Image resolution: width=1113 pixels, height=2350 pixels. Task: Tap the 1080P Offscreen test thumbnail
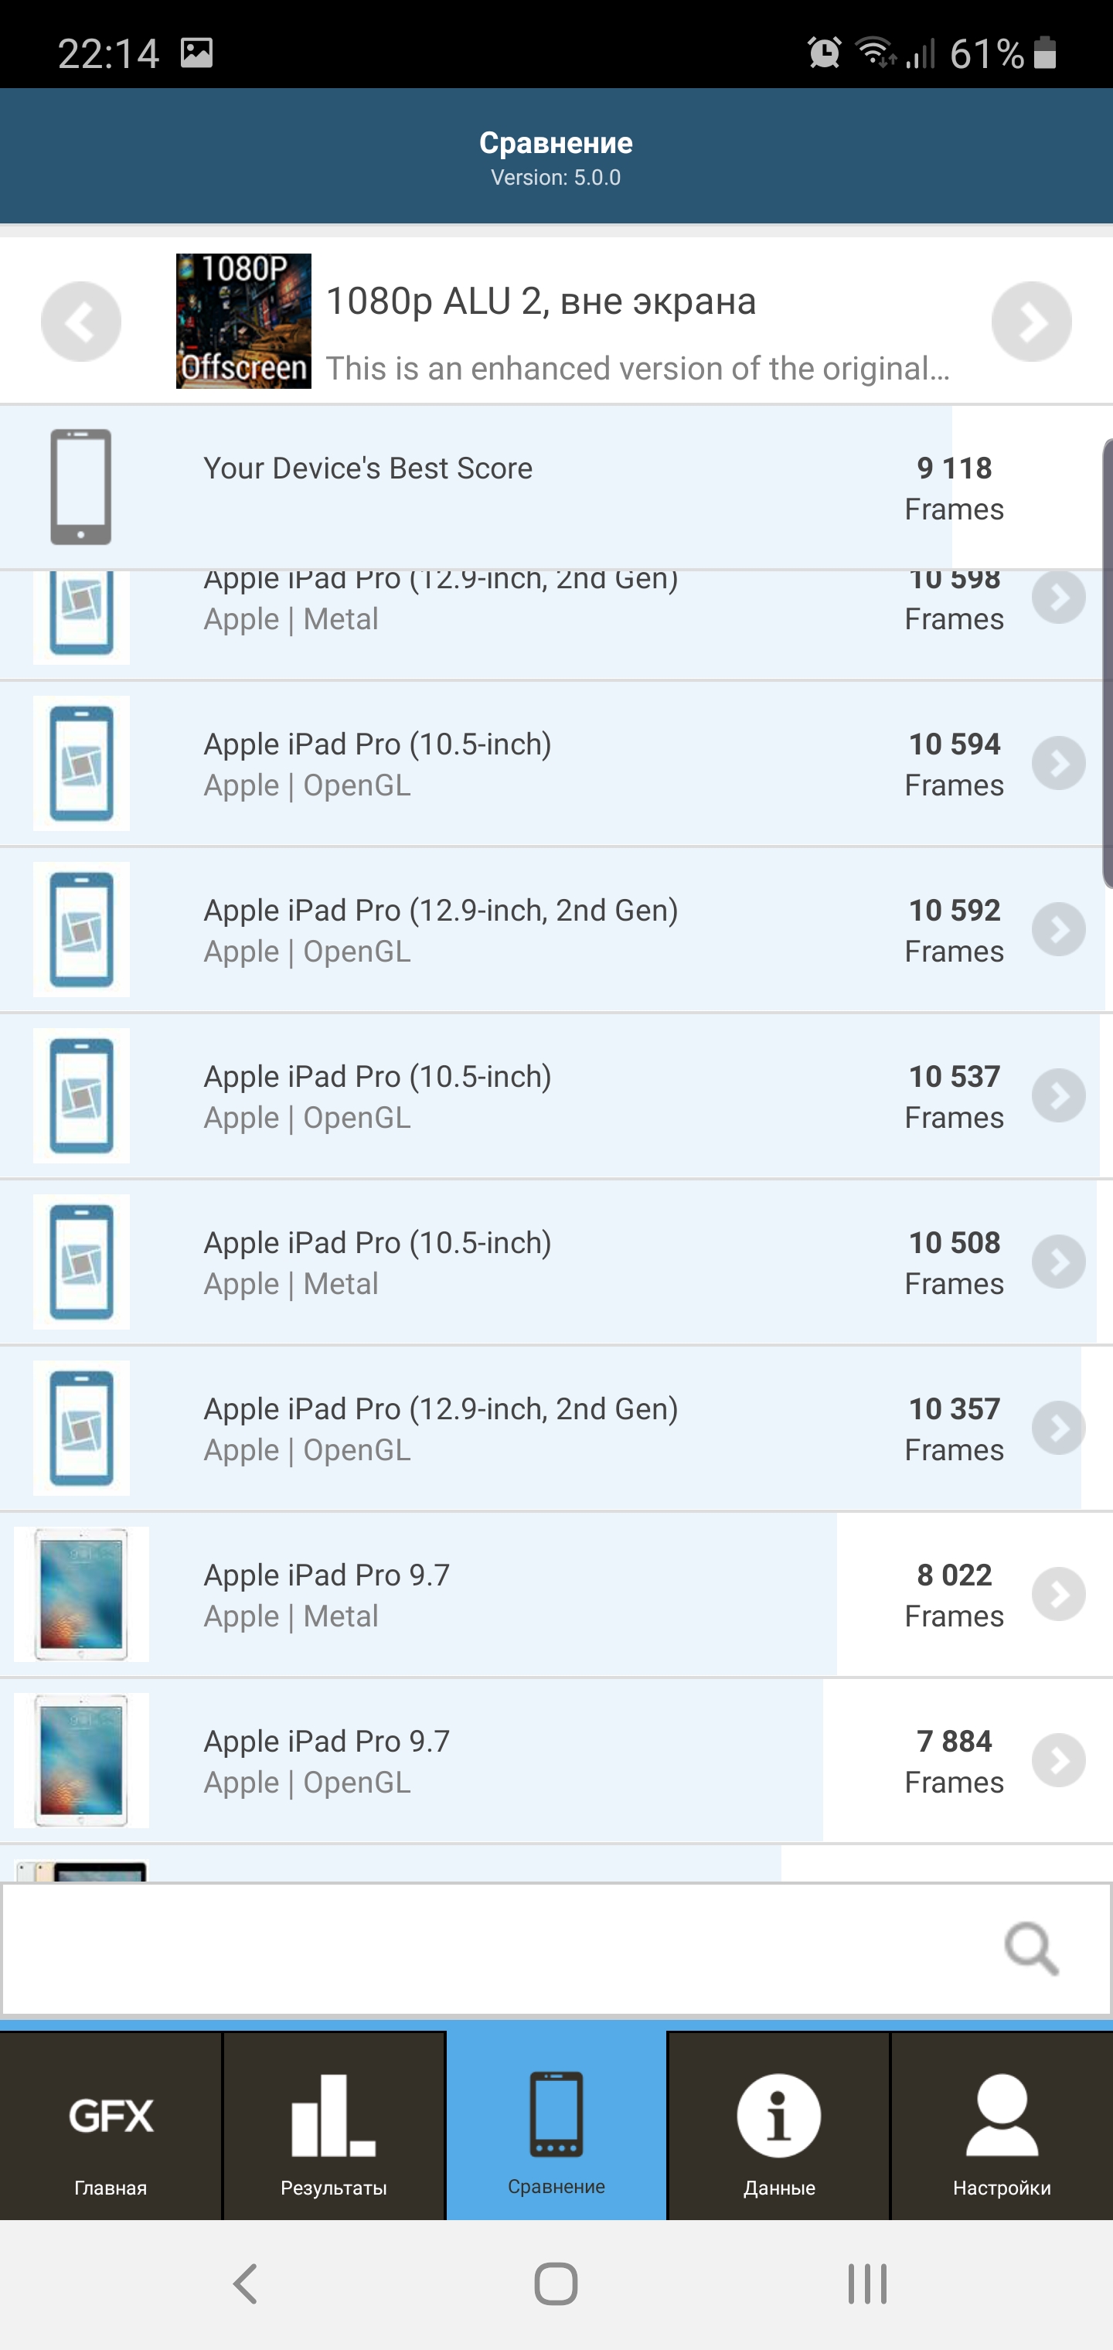tap(243, 321)
